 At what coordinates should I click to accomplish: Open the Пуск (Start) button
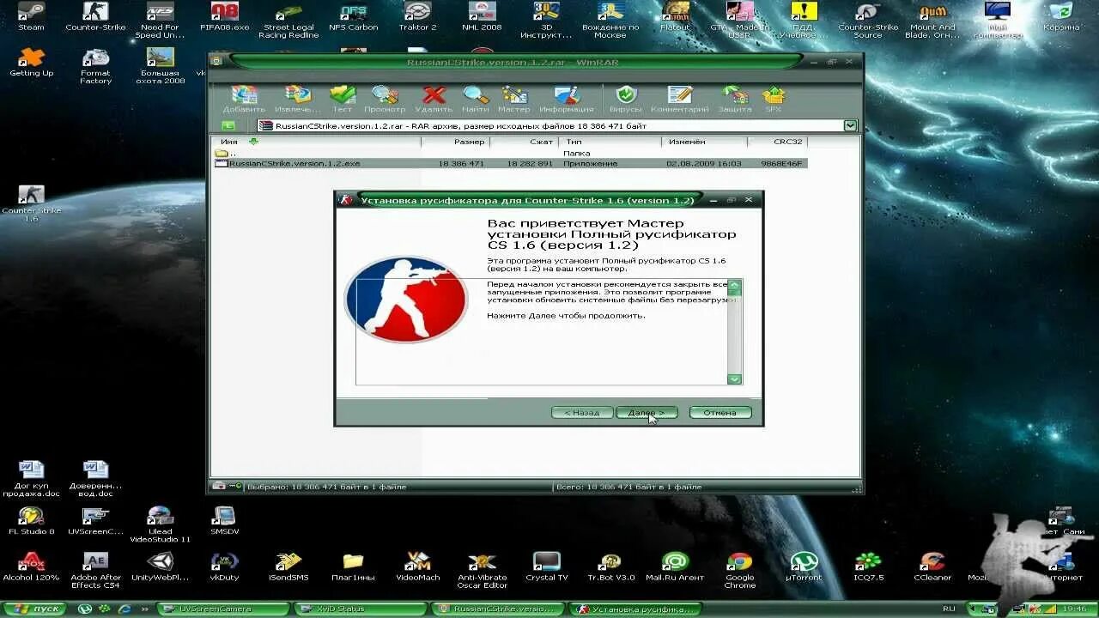tap(34, 609)
